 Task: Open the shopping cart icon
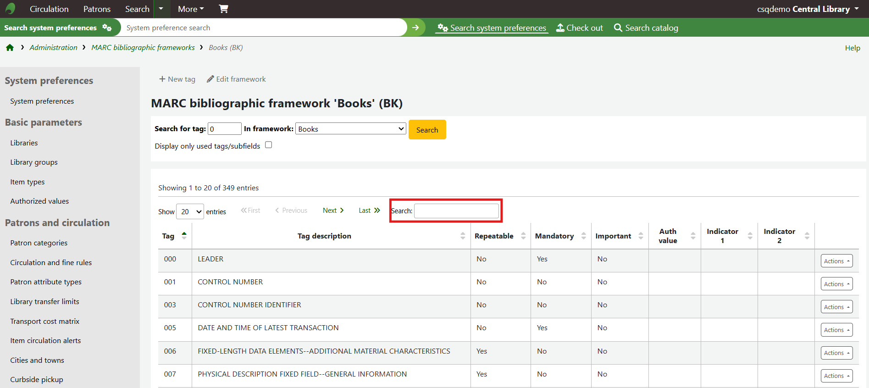point(223,9)
